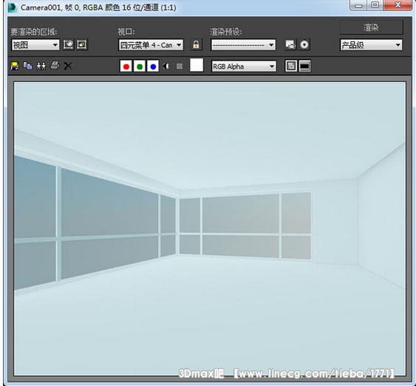Image resolution: width=416 pixels, height=386 pixels.
Task: Click the Clone Rendered Frame Window icon
Action: [x=41, y=66]
